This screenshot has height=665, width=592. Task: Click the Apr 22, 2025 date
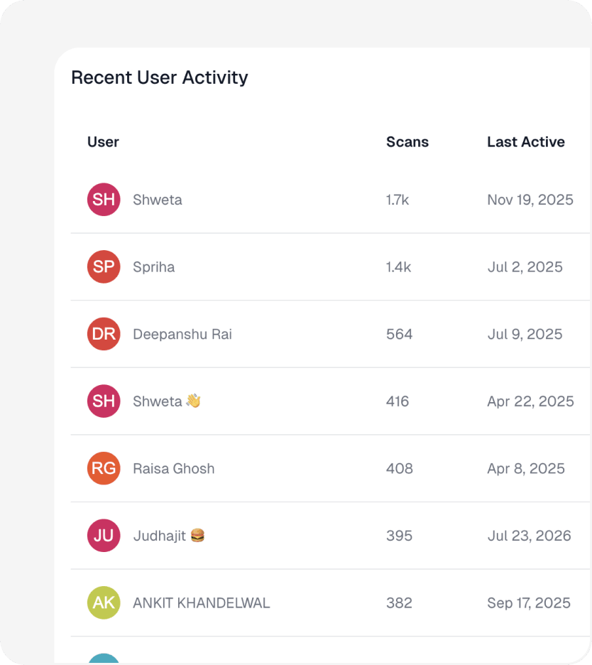(530, 401)
